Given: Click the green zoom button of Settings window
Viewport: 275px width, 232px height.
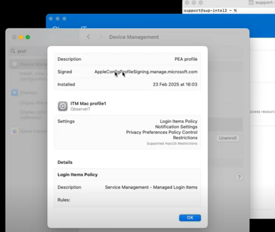Looking at the screenshot, I should [28, 37].
